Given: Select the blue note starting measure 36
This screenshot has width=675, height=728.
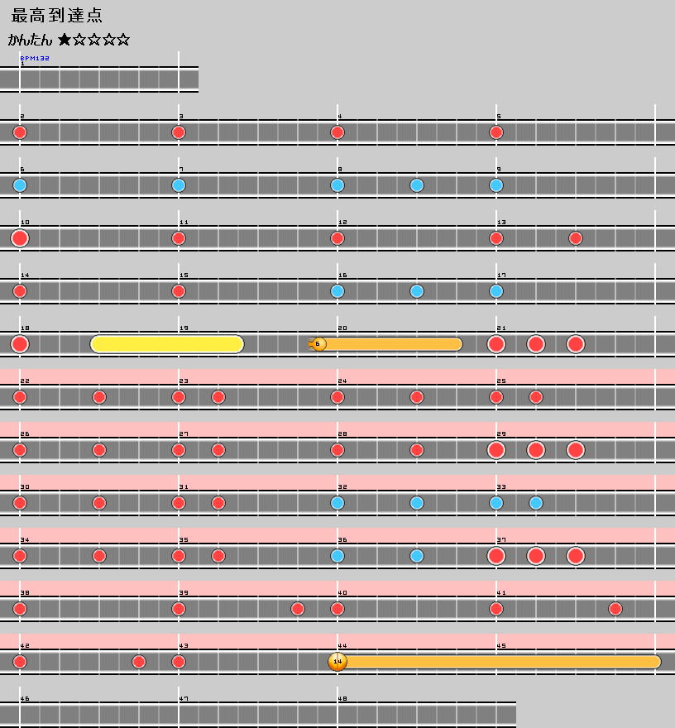Looking at the screenshot, I should [337, 556].
